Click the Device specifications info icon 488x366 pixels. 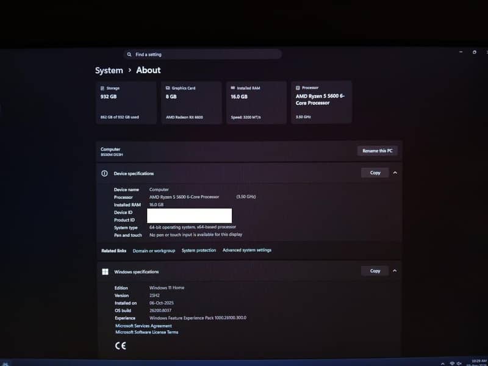(104, 173)
